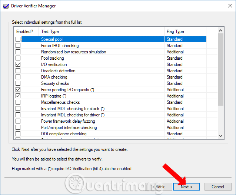236x195 pixels.
Task: Cancel the Driver Verifier wizard
Action: (218, 187)
